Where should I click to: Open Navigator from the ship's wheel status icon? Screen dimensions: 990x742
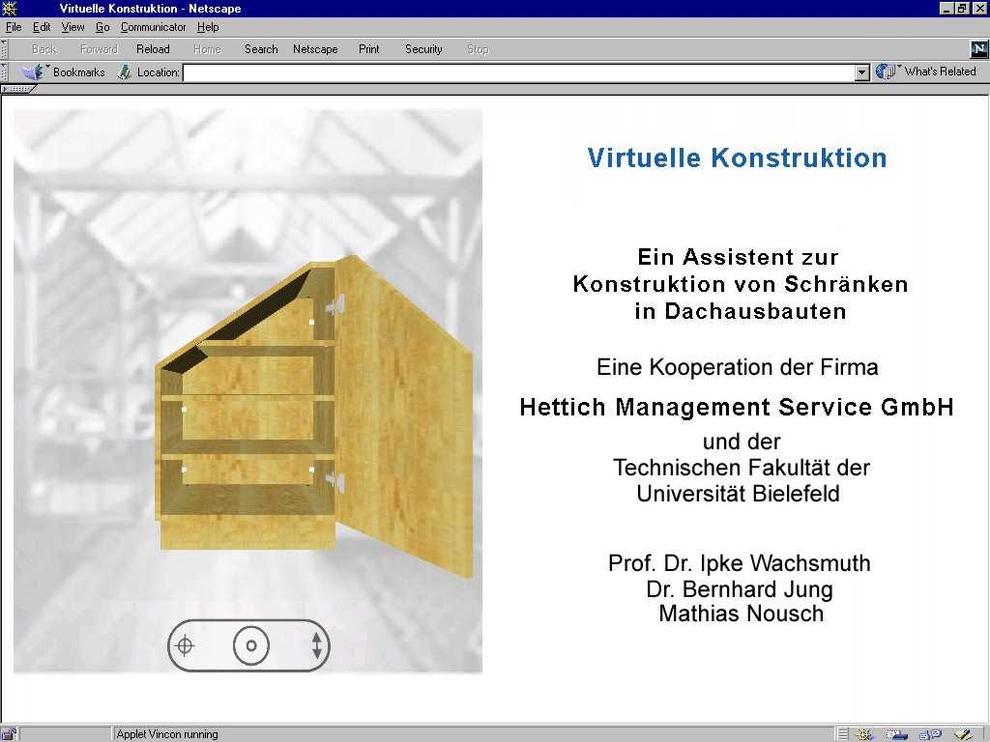point(864,734)
